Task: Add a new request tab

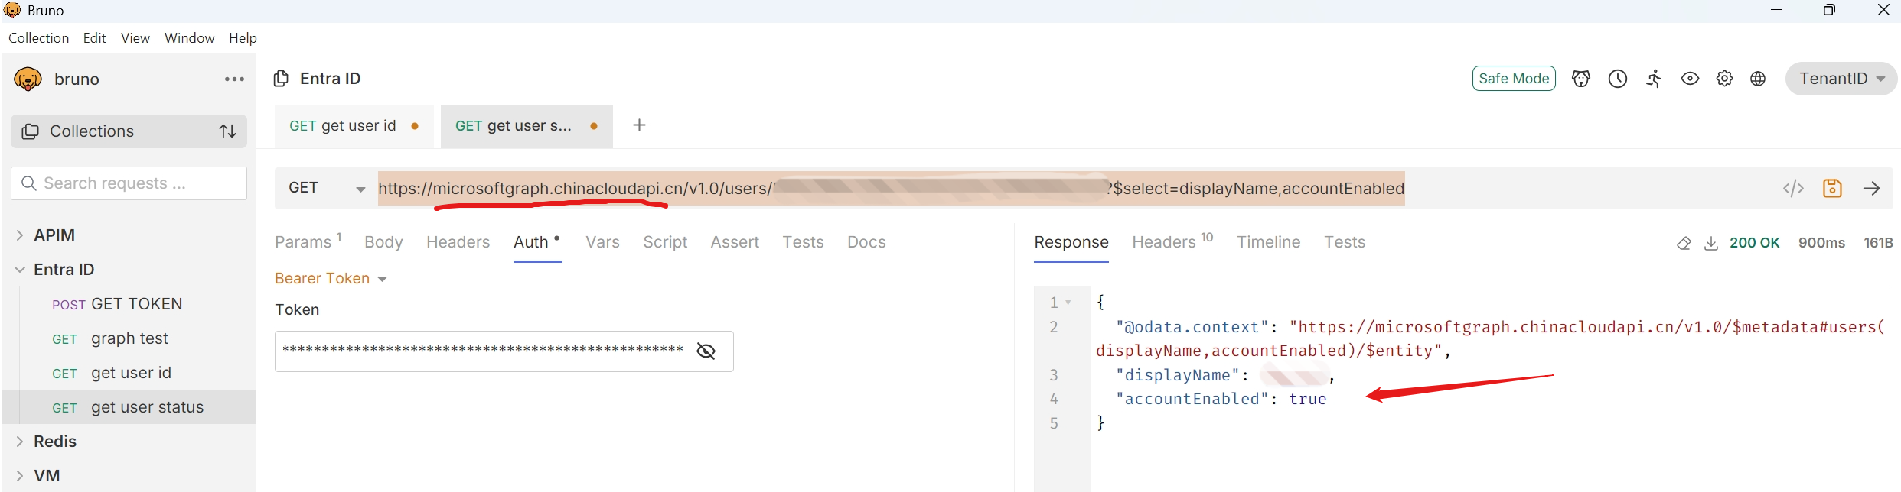Action: click(x=639, y=125)
